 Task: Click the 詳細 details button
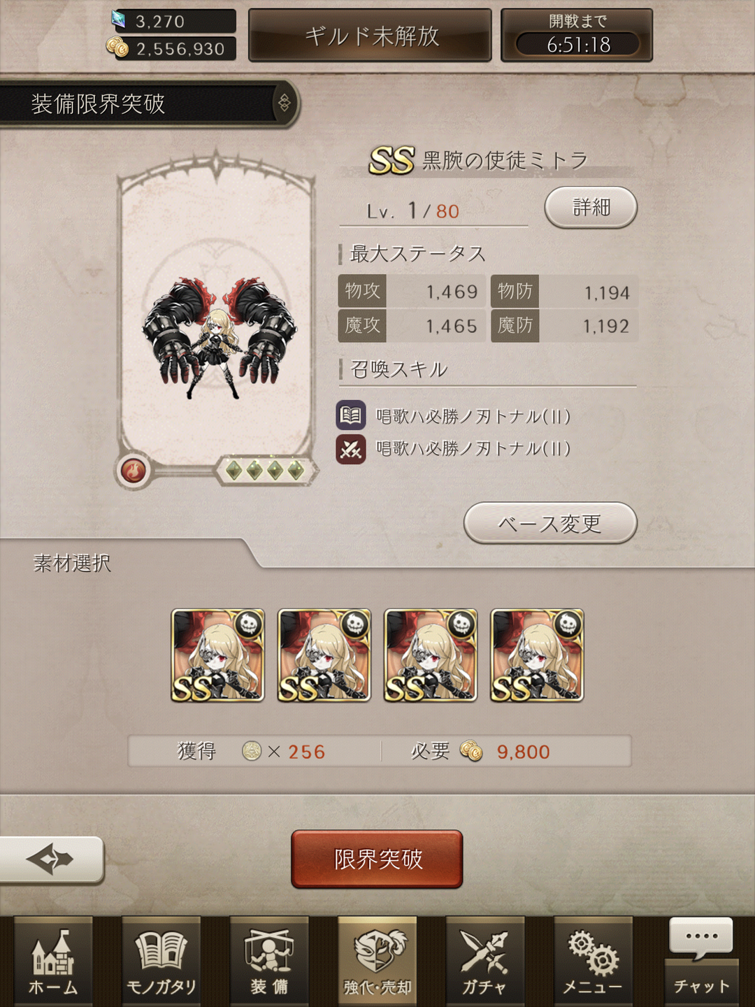591,207
